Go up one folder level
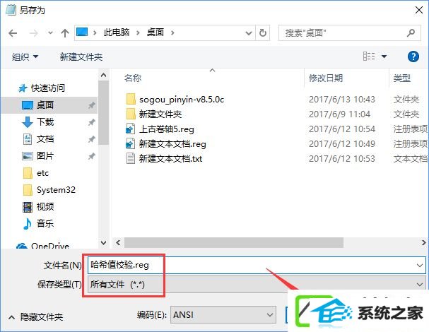 tap(65, 33)
